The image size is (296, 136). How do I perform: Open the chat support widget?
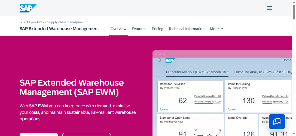pyautogui.click(x=277, y=122)
